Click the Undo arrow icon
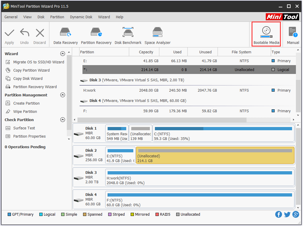 (25, 32)
